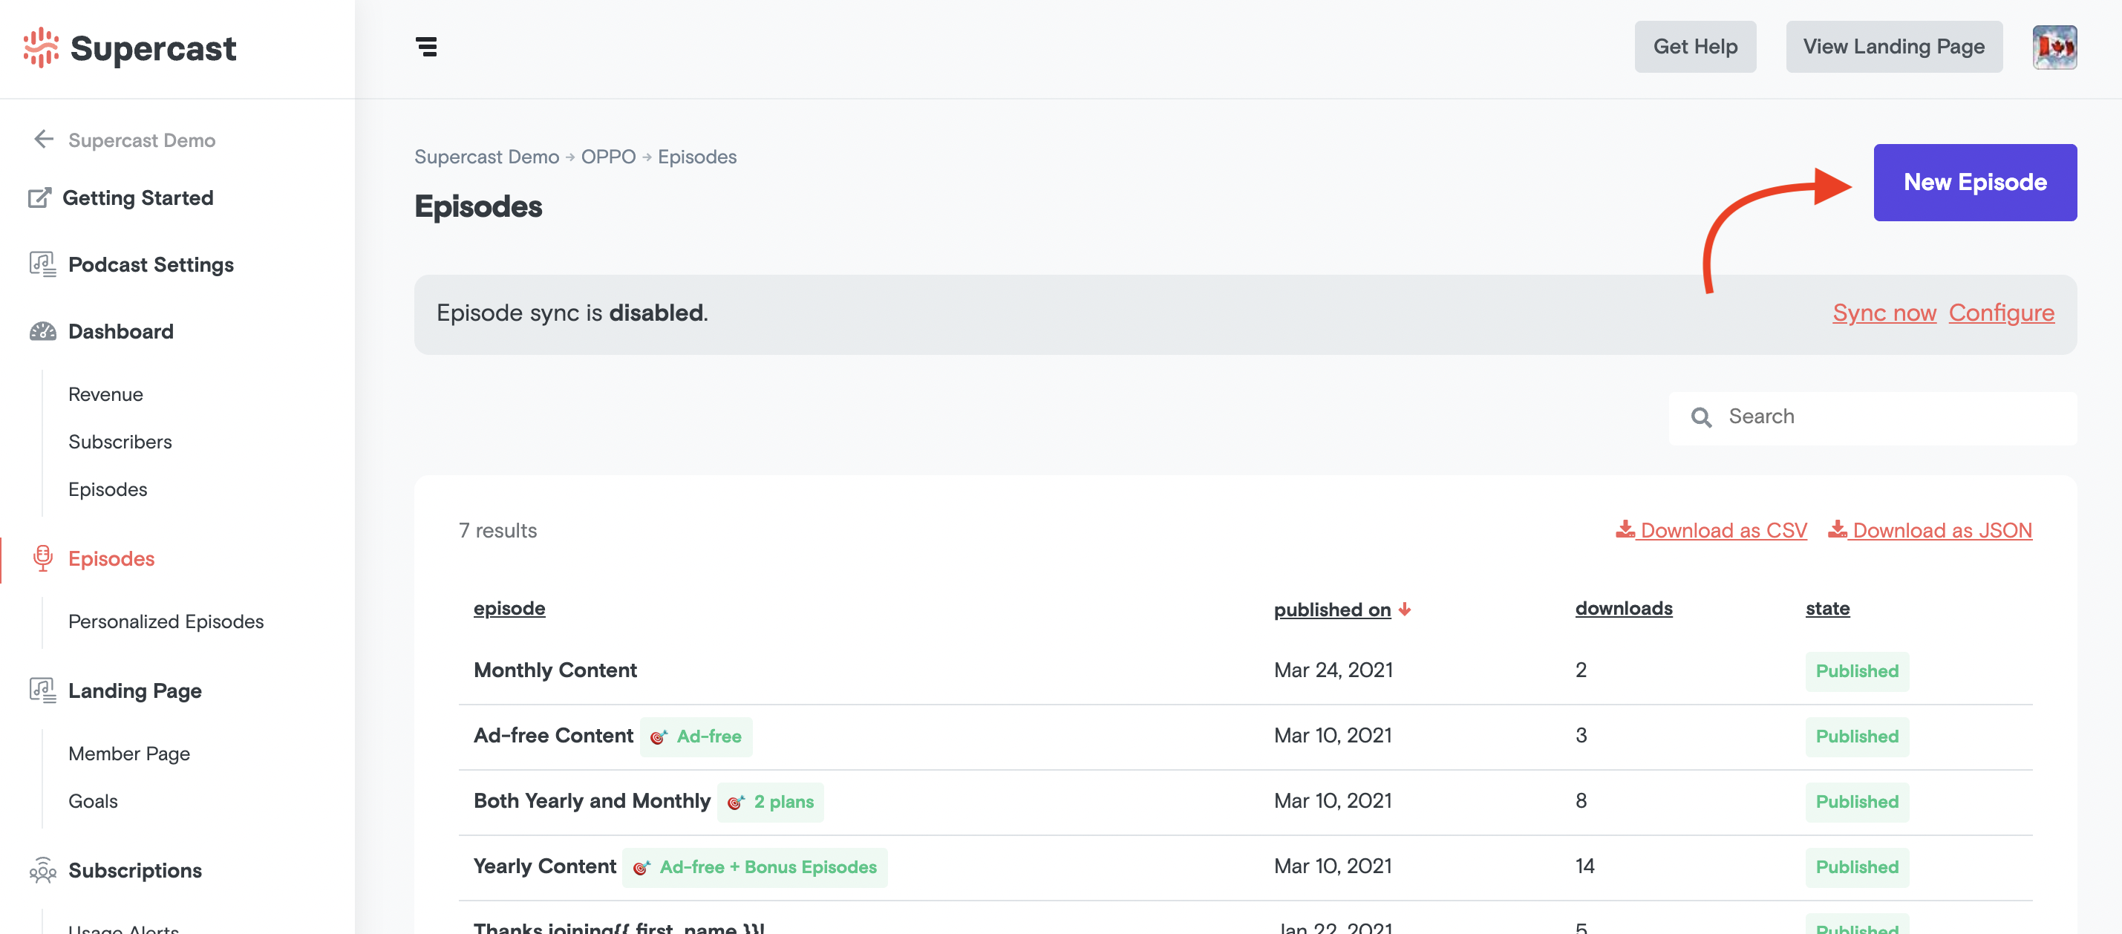This screenshot has height=934, width=2122.
Task: Open the Configure sync link
Action: [x=2001, y=313]
